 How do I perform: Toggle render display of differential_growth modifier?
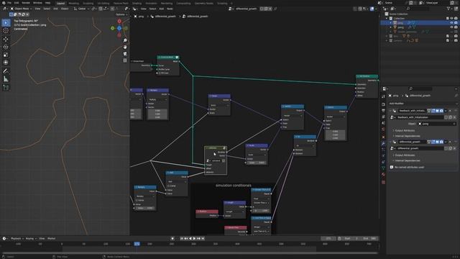click(x=441, y=142)
